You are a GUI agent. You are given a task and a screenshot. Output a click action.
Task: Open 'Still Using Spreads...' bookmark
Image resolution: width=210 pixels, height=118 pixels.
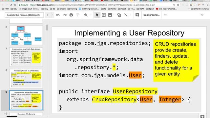89,9
